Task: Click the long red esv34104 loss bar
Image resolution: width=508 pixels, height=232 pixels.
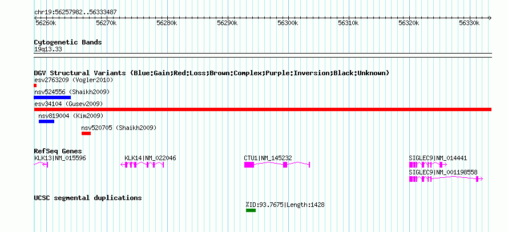Action: tap(263, 109)
